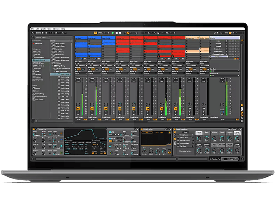Toggle track 26 activator button
This screenshot has height=205, width=275.
click(176, 109)
